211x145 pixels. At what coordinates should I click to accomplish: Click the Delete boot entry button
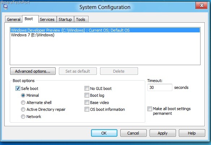tap(119, 71)
